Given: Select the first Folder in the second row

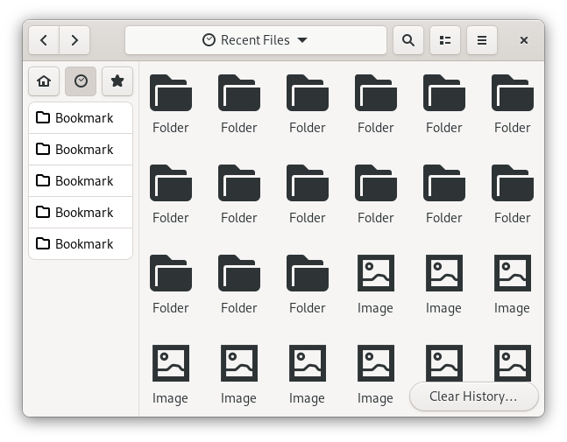Looking at the screenshot, I should click(171, 194).
